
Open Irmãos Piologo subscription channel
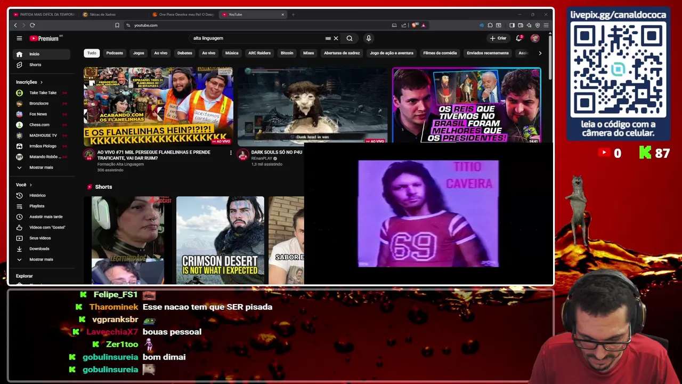coord(42,146)
